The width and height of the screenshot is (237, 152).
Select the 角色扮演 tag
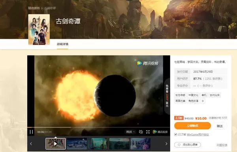tap(194, 101)
